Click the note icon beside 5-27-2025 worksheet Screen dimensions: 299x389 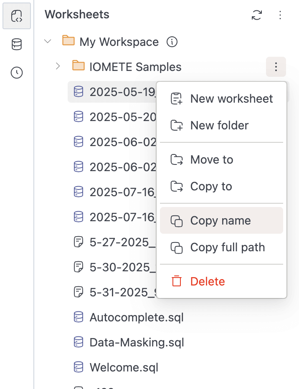[78, 242]
